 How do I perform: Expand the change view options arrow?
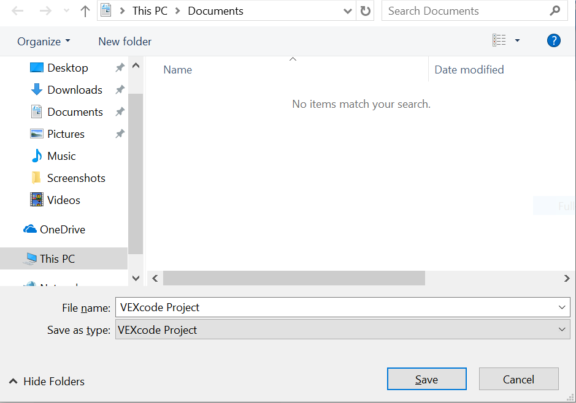click(x=516, y=40)
